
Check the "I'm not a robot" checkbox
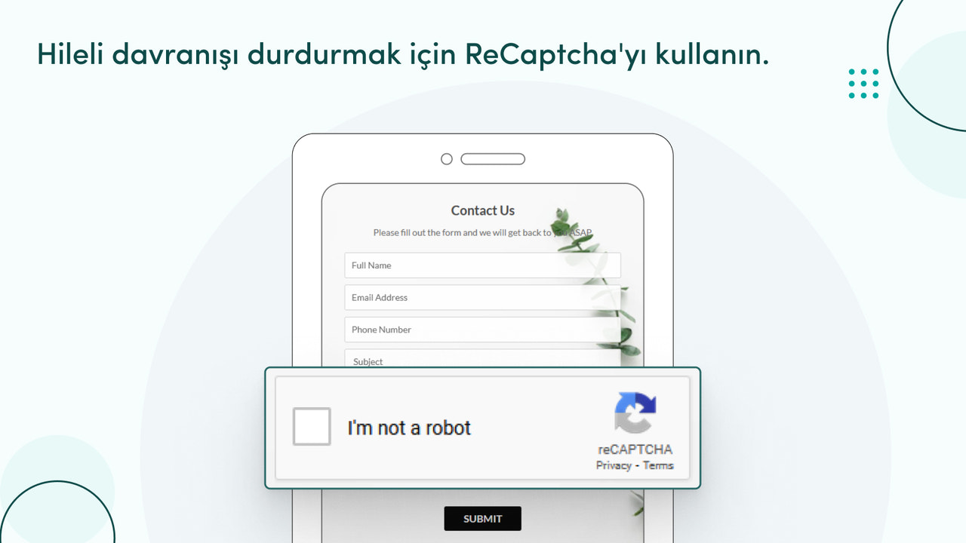coord(312,427)
